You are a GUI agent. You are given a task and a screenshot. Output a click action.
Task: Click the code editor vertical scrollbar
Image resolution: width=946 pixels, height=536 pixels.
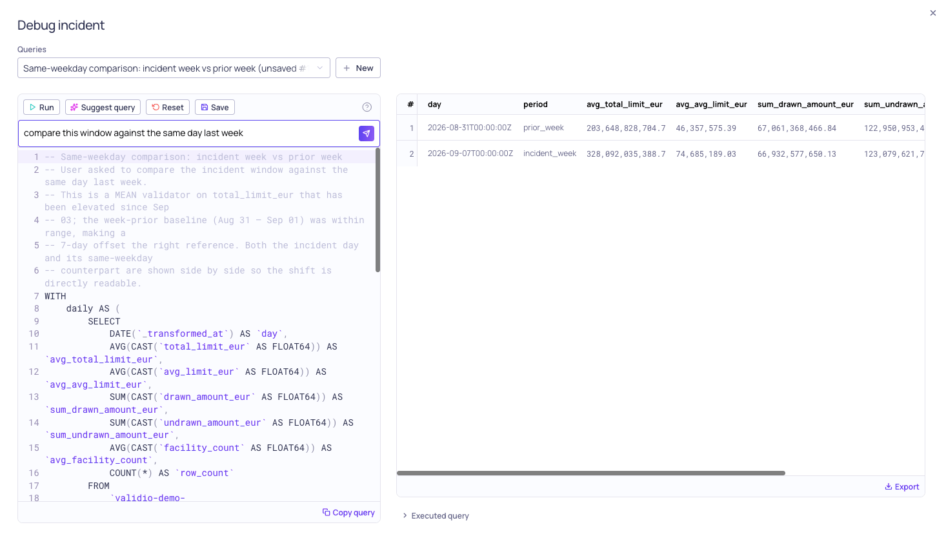[x=377, y=210]
